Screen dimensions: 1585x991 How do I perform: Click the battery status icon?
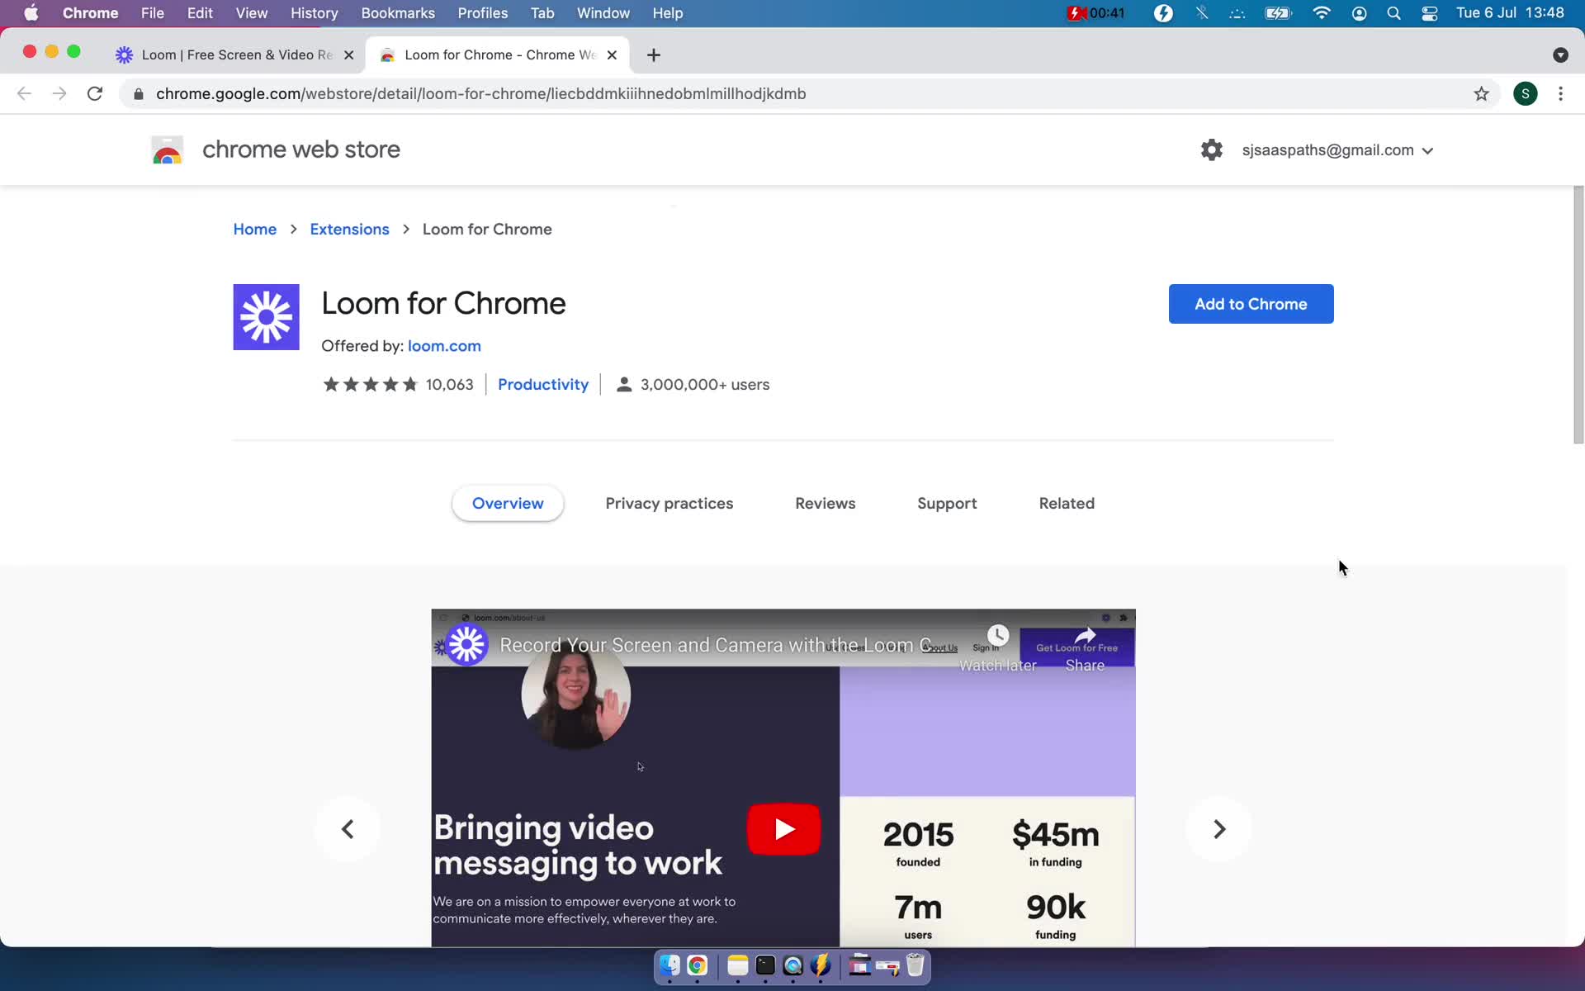click(x=1278, y=13)
